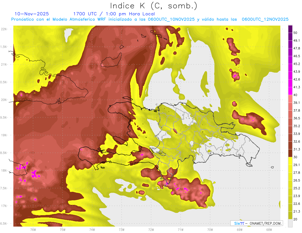Screen dimensions: 302x233
Task: Click the "9.5N" latitude label
Action: (x=4, y=117)
